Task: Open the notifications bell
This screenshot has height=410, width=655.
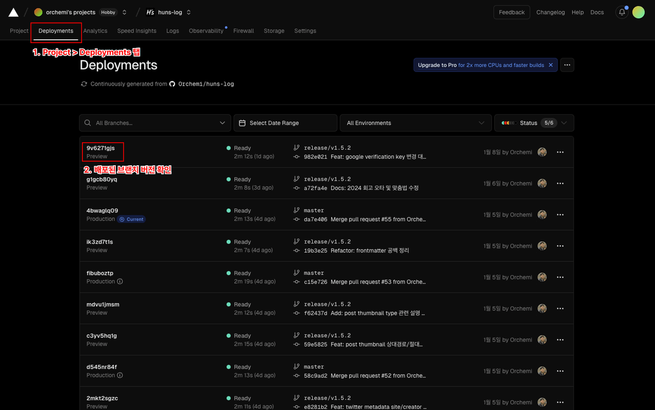Action: pos(621,11)
